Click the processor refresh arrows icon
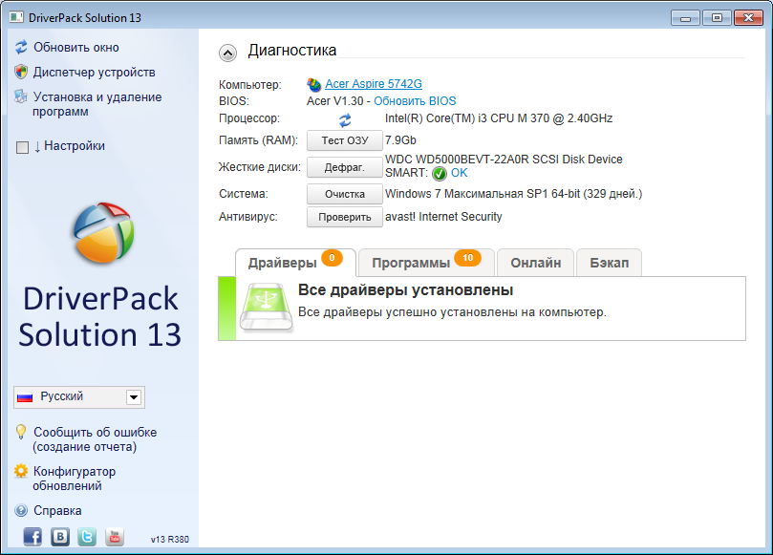 (345, 119)
